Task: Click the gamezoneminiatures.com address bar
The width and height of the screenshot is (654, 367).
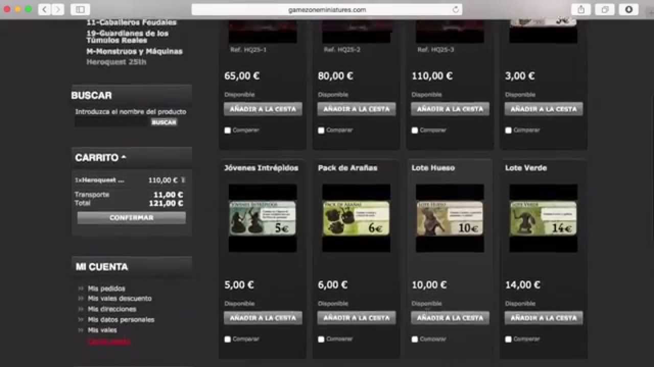Action: (327, 10)
